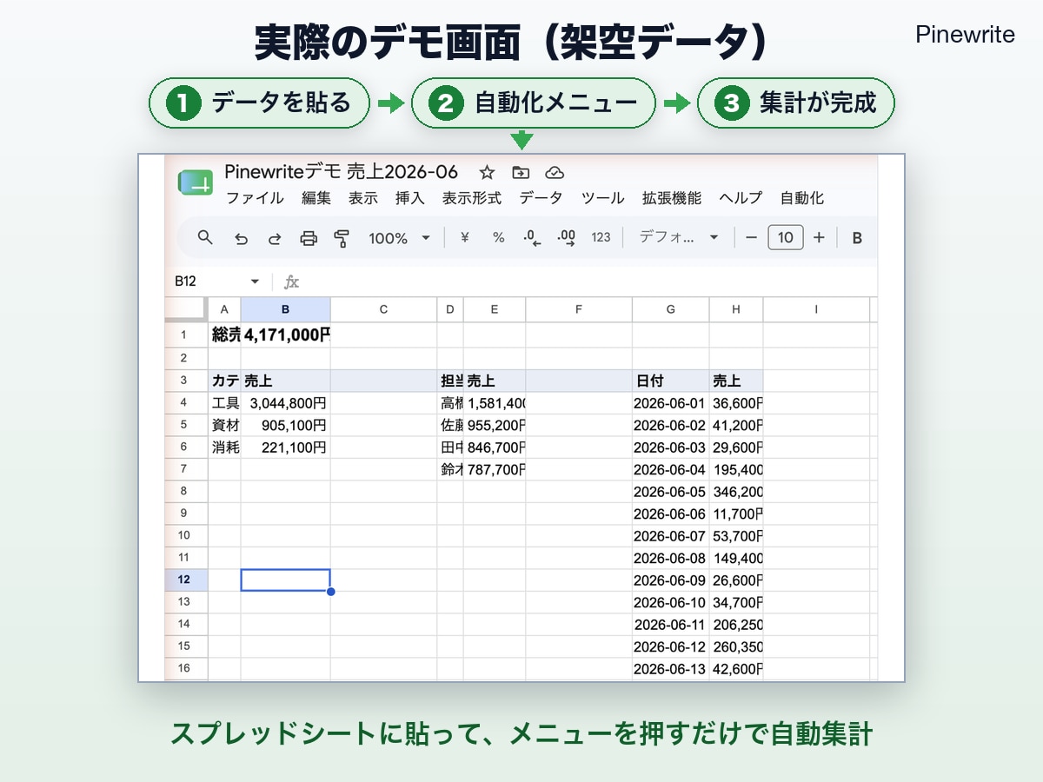Click the undo arrow

click(242, 238)
